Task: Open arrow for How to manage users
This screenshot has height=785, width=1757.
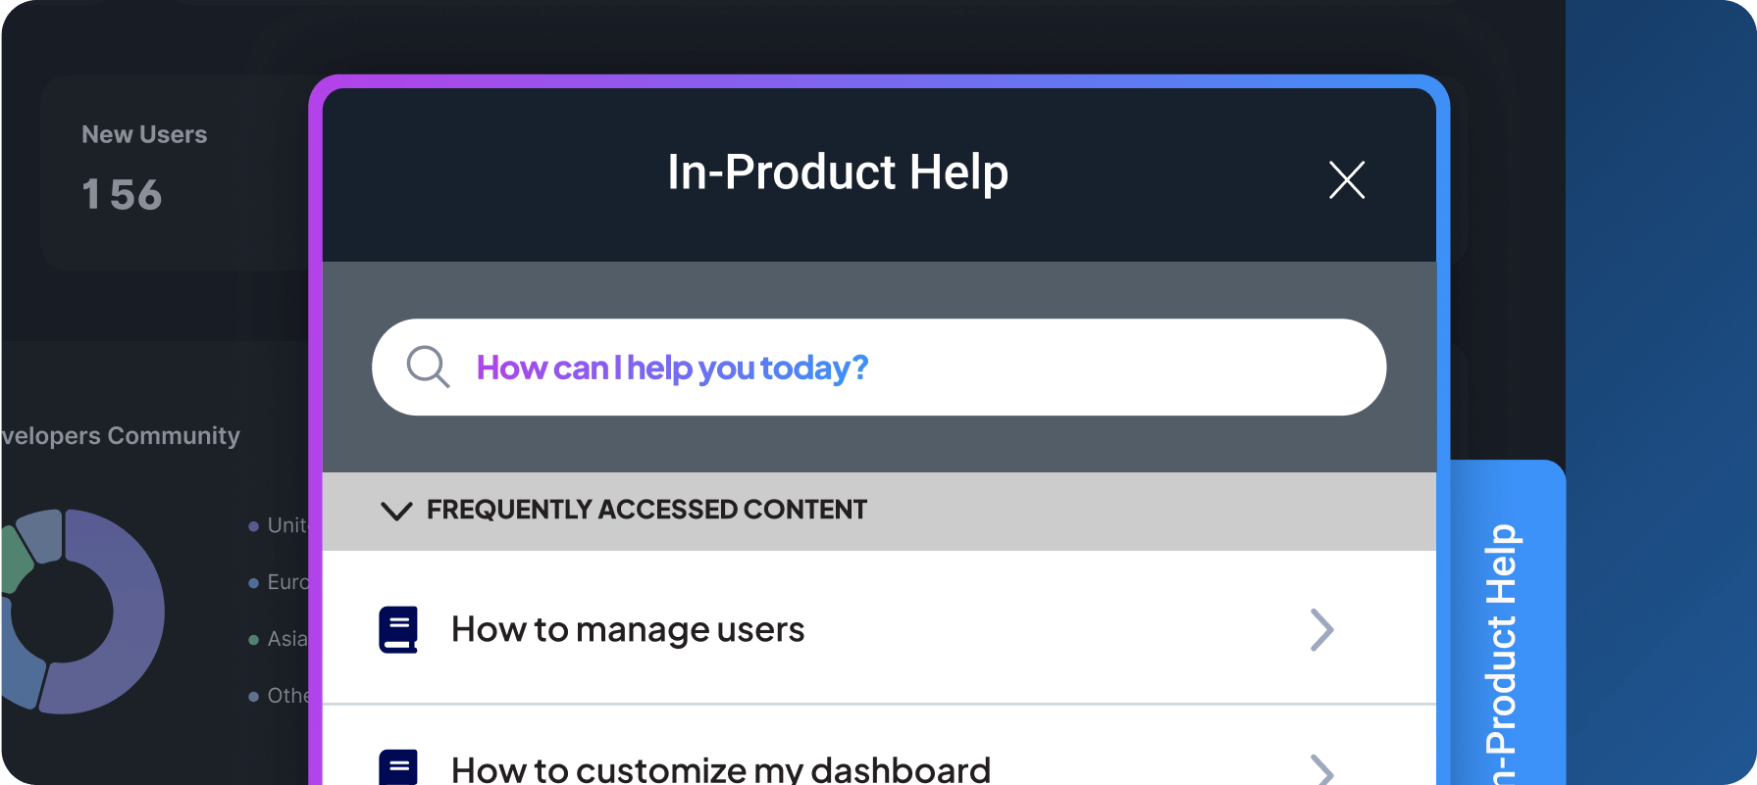Action: (1321, 629)
